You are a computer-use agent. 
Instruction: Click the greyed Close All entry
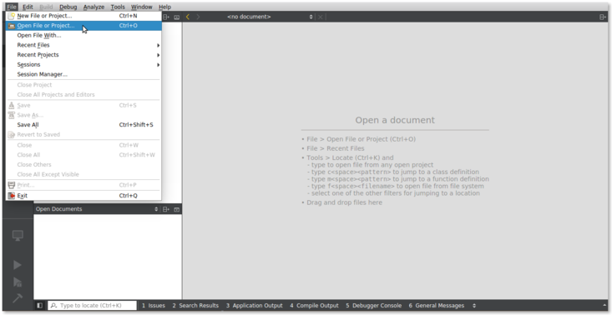83,155
